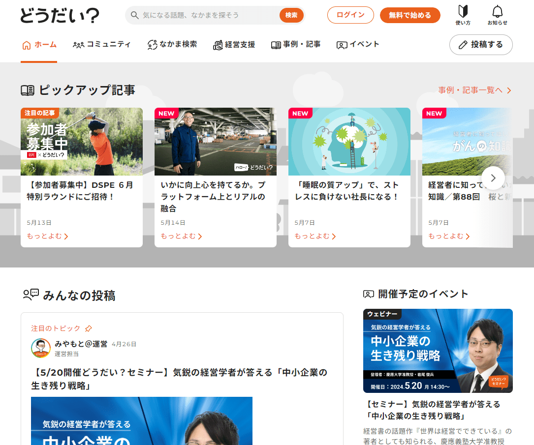
Task: Go to the なかま検索 tab
Action: tap(172, 45)
